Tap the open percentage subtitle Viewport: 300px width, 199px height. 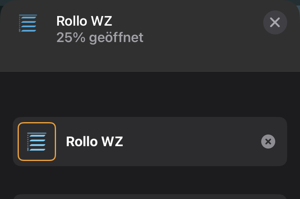point(100,38)
